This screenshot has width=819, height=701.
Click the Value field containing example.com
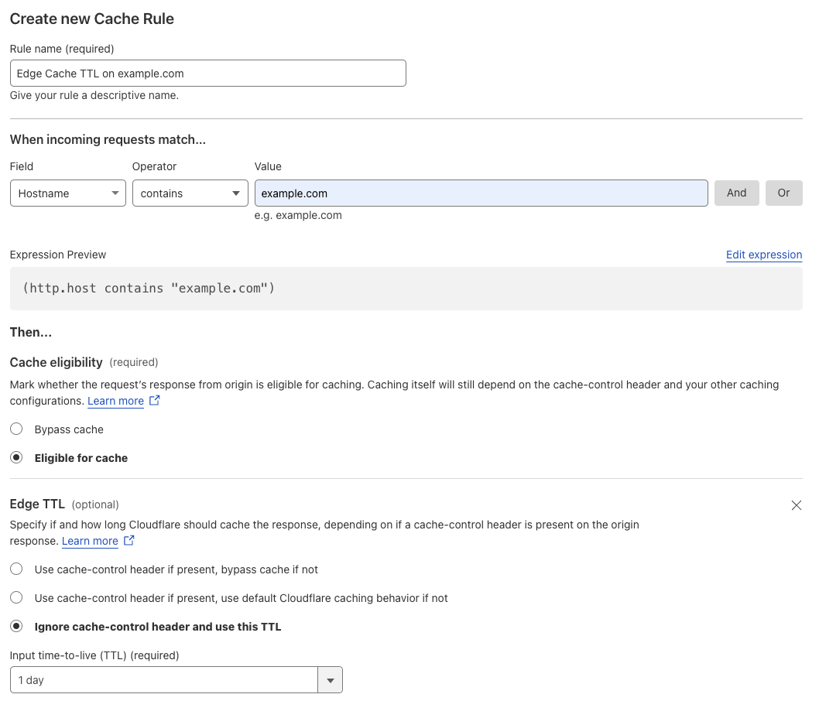tap(480, 193)
